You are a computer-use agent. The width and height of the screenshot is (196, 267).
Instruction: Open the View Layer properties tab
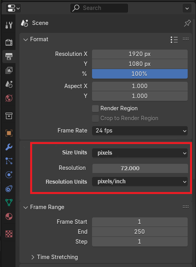(x=9, y=70)
